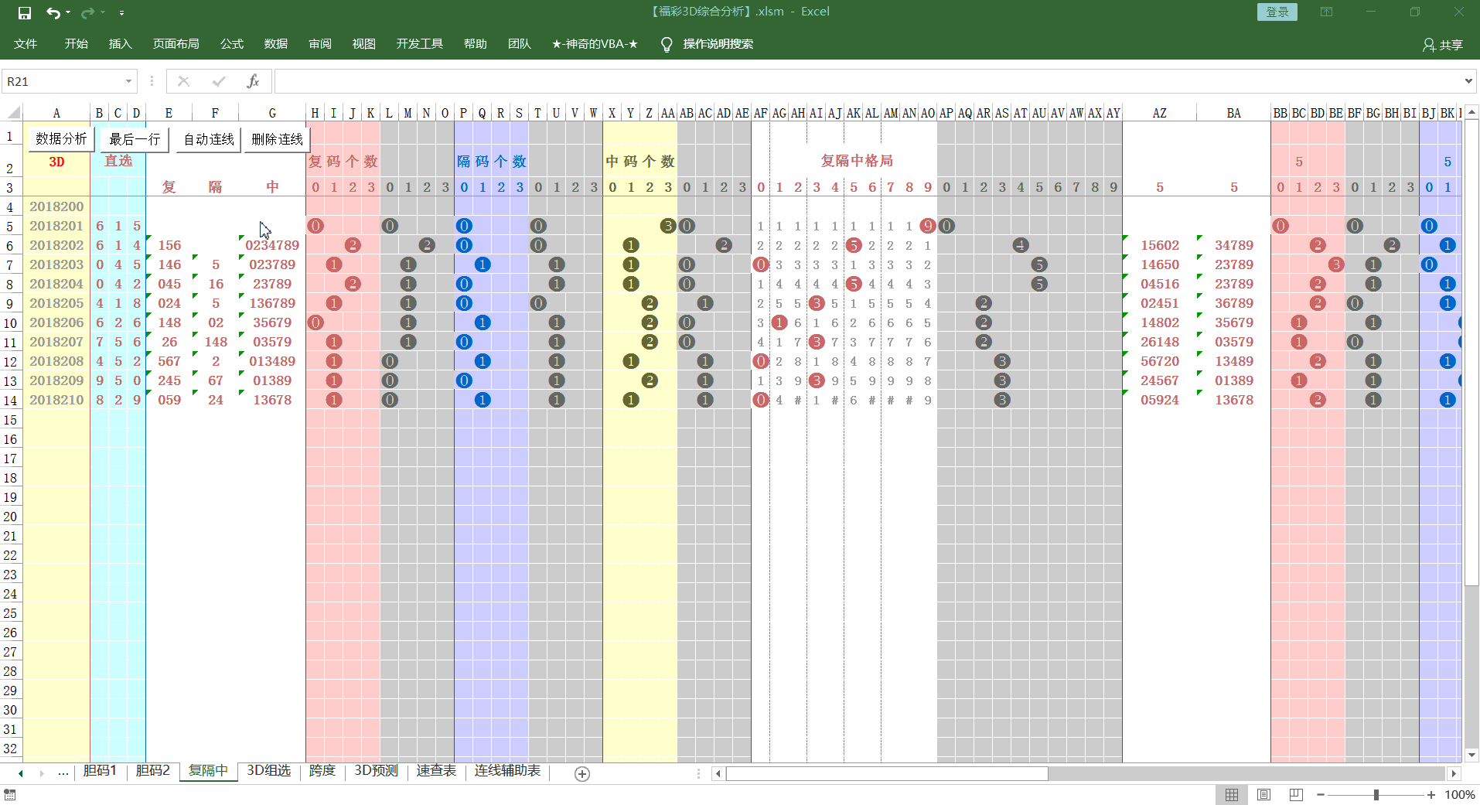Click the Undo arrow icon
The width and height of the screenshot is (1480, 805).
click(53, 12)
